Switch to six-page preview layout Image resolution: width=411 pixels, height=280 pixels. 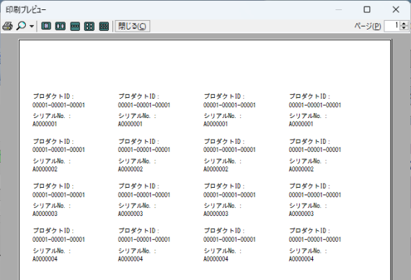pyautogui.click(x=104, y=26)
